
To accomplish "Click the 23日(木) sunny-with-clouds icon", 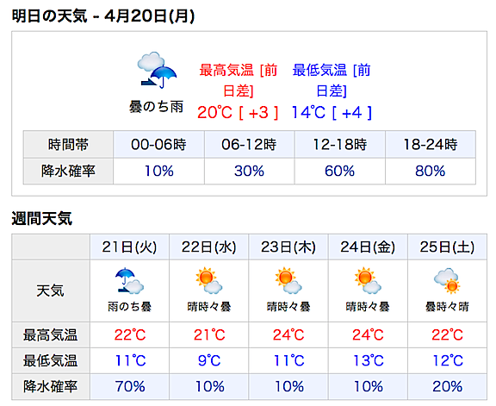I will tap(288, 281).
